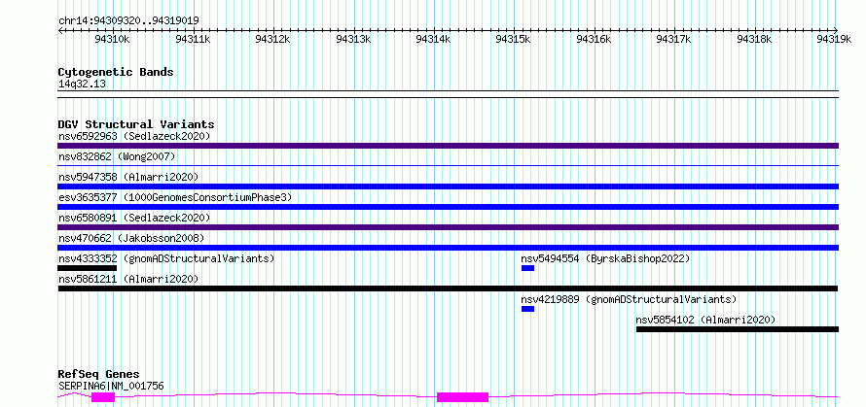
Task: Click the 94312k ruler label
Action: coord(272,39)
